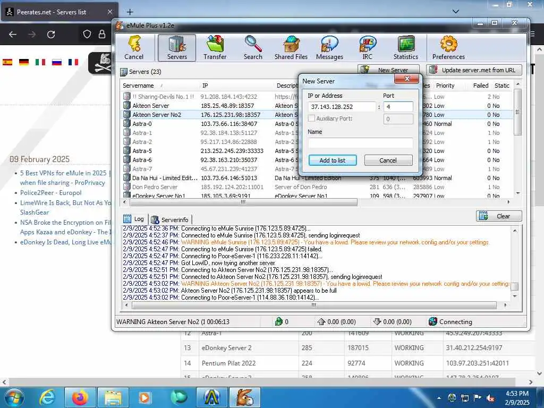Open a new browser tab
The height and width of the screenshot is (408, 544).
pos(130,12)
